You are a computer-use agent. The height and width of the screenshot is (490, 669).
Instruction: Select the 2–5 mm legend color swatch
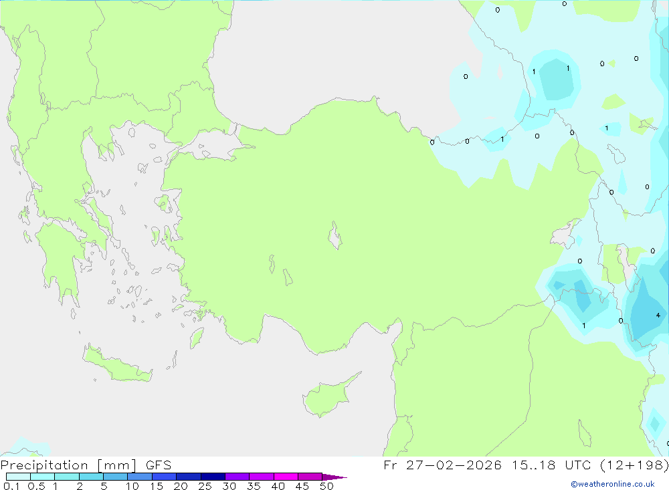tap(91, 477)
